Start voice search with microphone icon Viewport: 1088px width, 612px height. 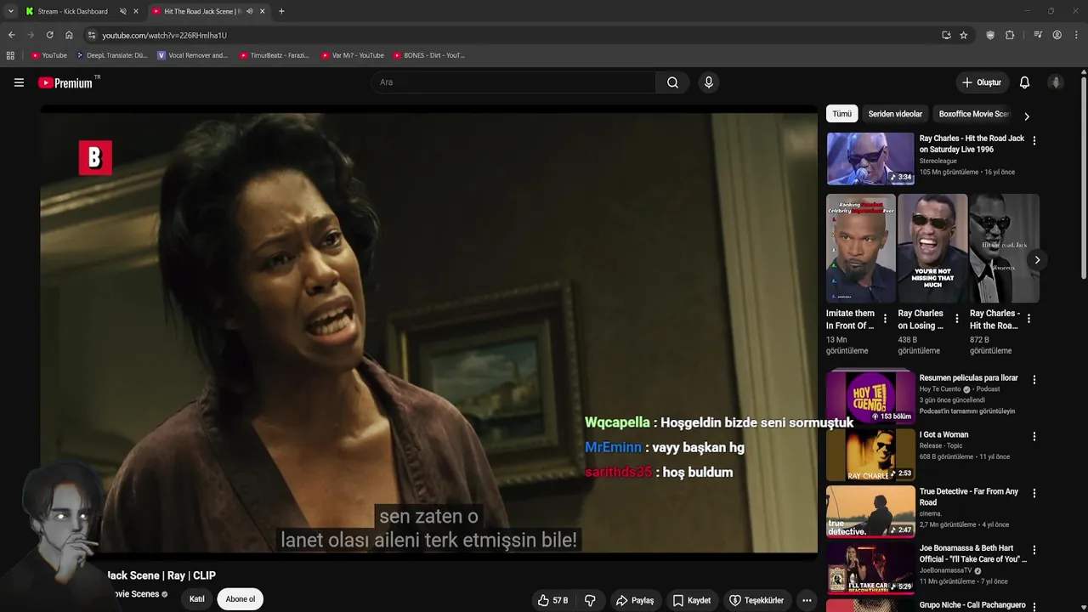click(709, 82)
